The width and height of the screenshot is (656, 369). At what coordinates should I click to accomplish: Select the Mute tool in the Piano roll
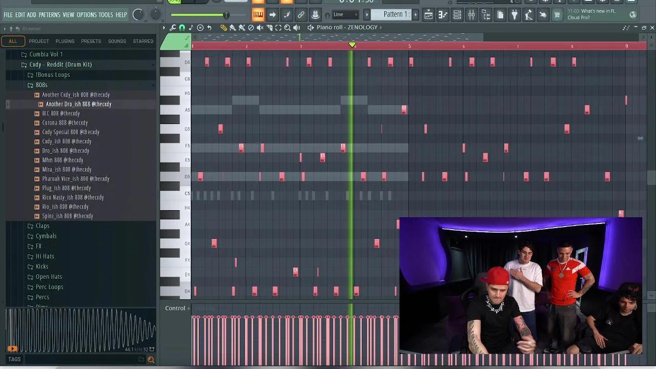pyautogui.click(x=261, y=27)
